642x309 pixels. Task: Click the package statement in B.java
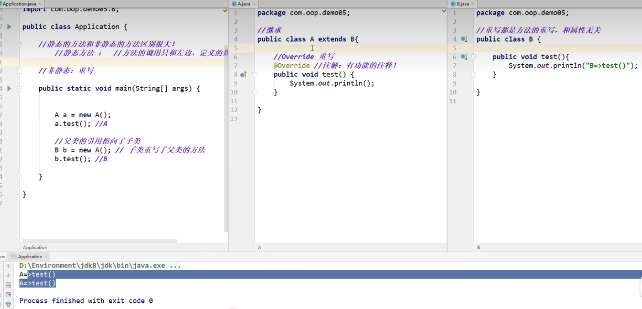(x=522, y=12)
